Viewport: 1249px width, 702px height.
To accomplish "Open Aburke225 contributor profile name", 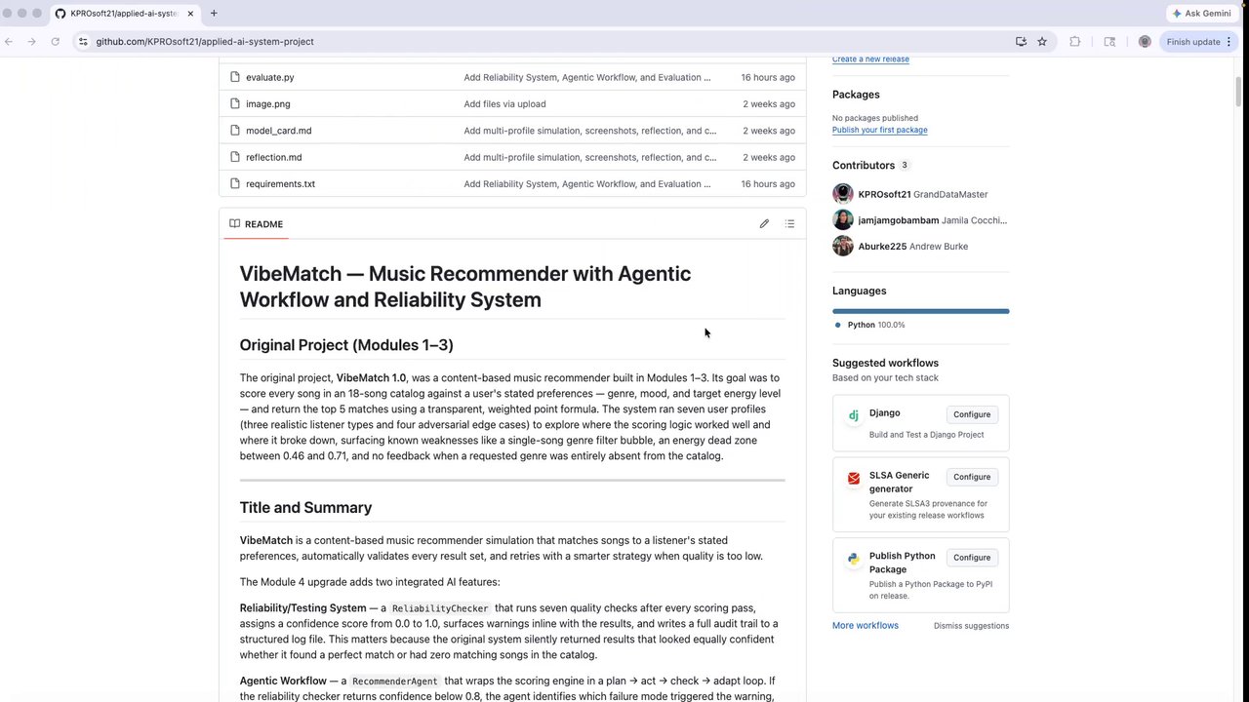I will click(882, 247).
